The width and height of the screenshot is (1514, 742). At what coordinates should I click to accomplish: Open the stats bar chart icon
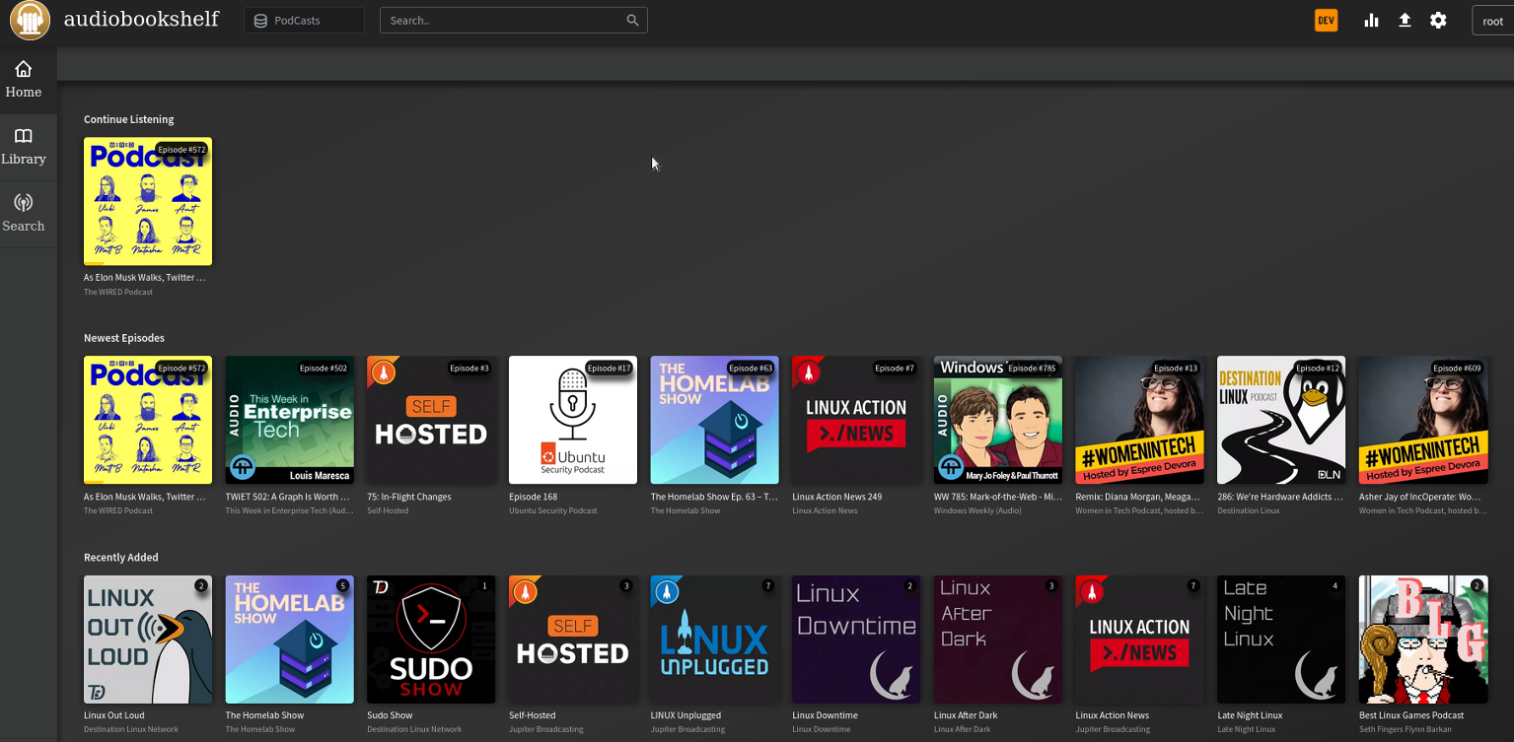click(x=1371, y=20)
